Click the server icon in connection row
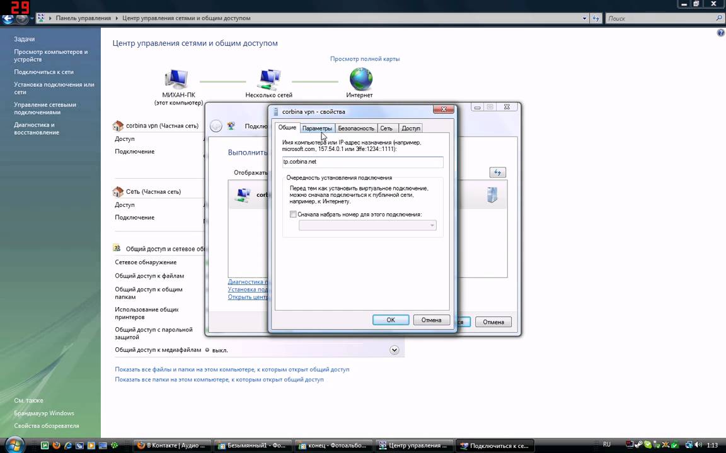 coord(492,194)
